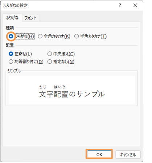Click the 中央揃え(C) label text

click(x=64, y=54)
